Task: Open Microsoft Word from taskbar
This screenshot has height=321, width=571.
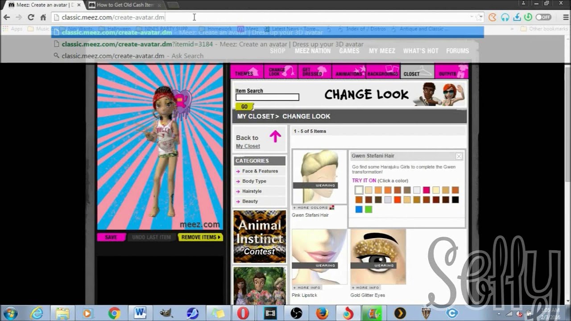Action: (141, 313)
